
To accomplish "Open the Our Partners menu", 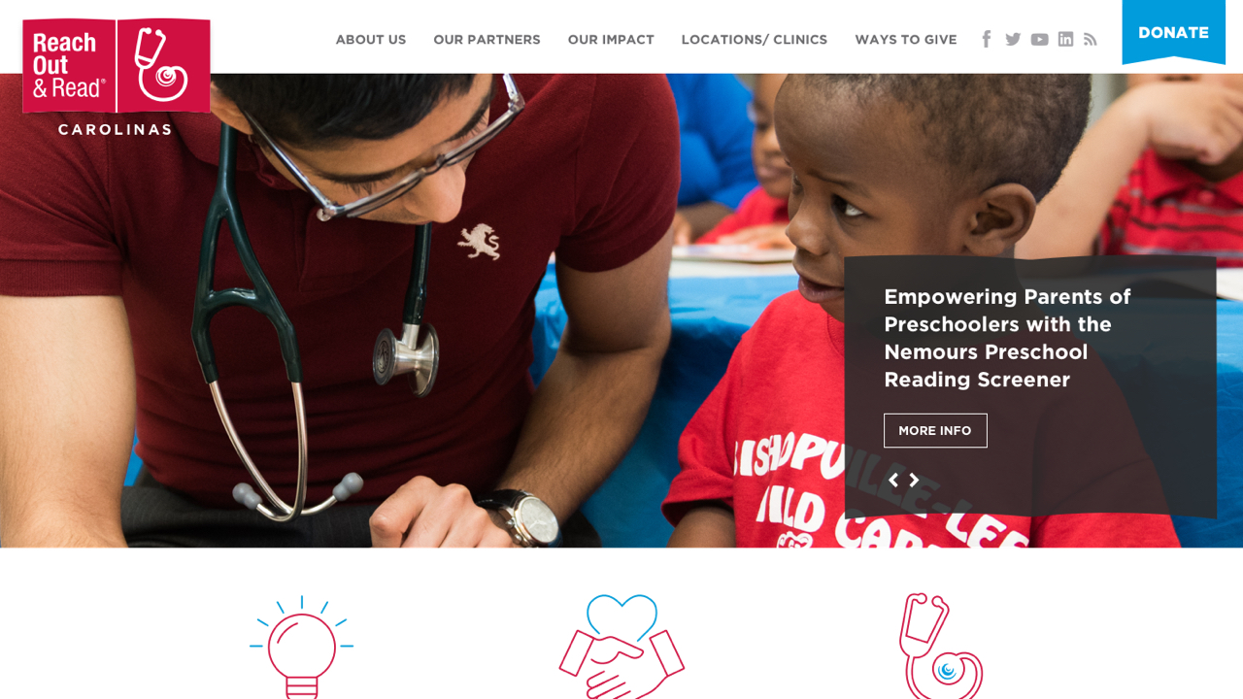I will coord(487,40).
